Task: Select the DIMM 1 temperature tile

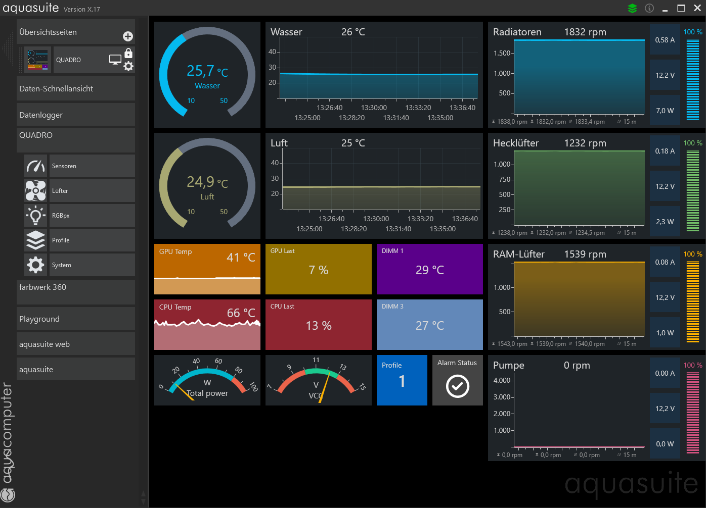Action: pyautogui.click(x=430, y=269)
